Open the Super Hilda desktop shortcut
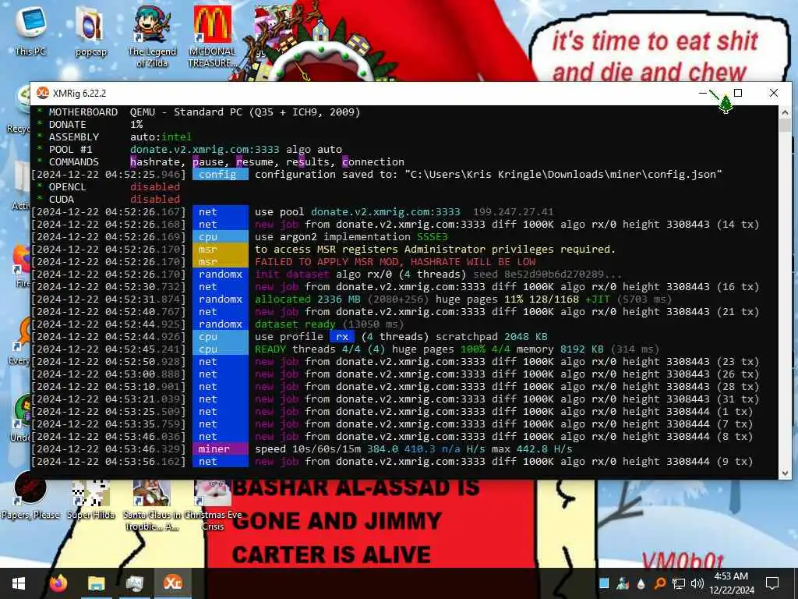The width and height of the screenshot is (798, 599). (90, 499)
